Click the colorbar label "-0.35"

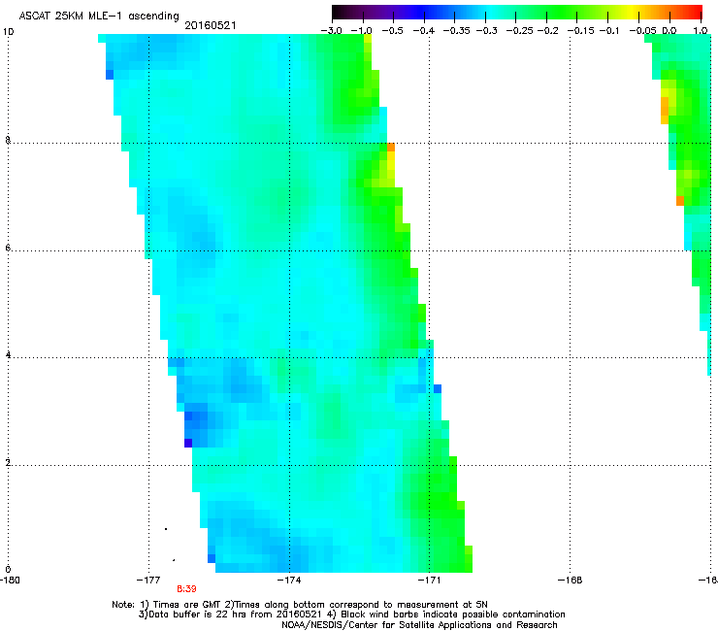[454, 31]
